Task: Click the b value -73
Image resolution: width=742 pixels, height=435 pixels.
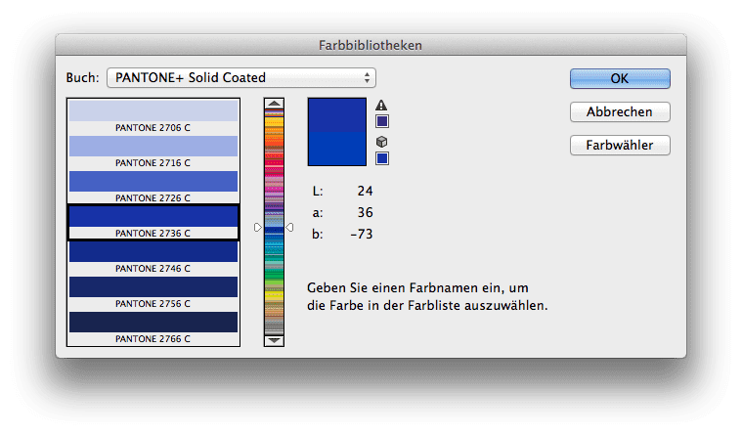Action: 362,235
